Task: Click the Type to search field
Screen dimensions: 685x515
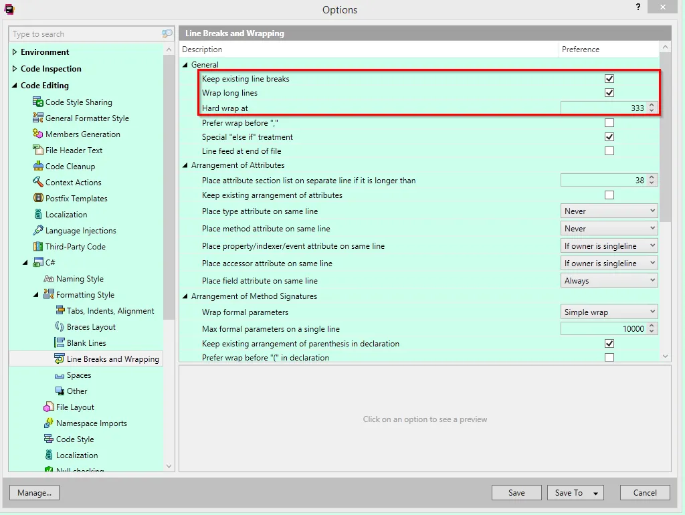Action: coord(85,33)
